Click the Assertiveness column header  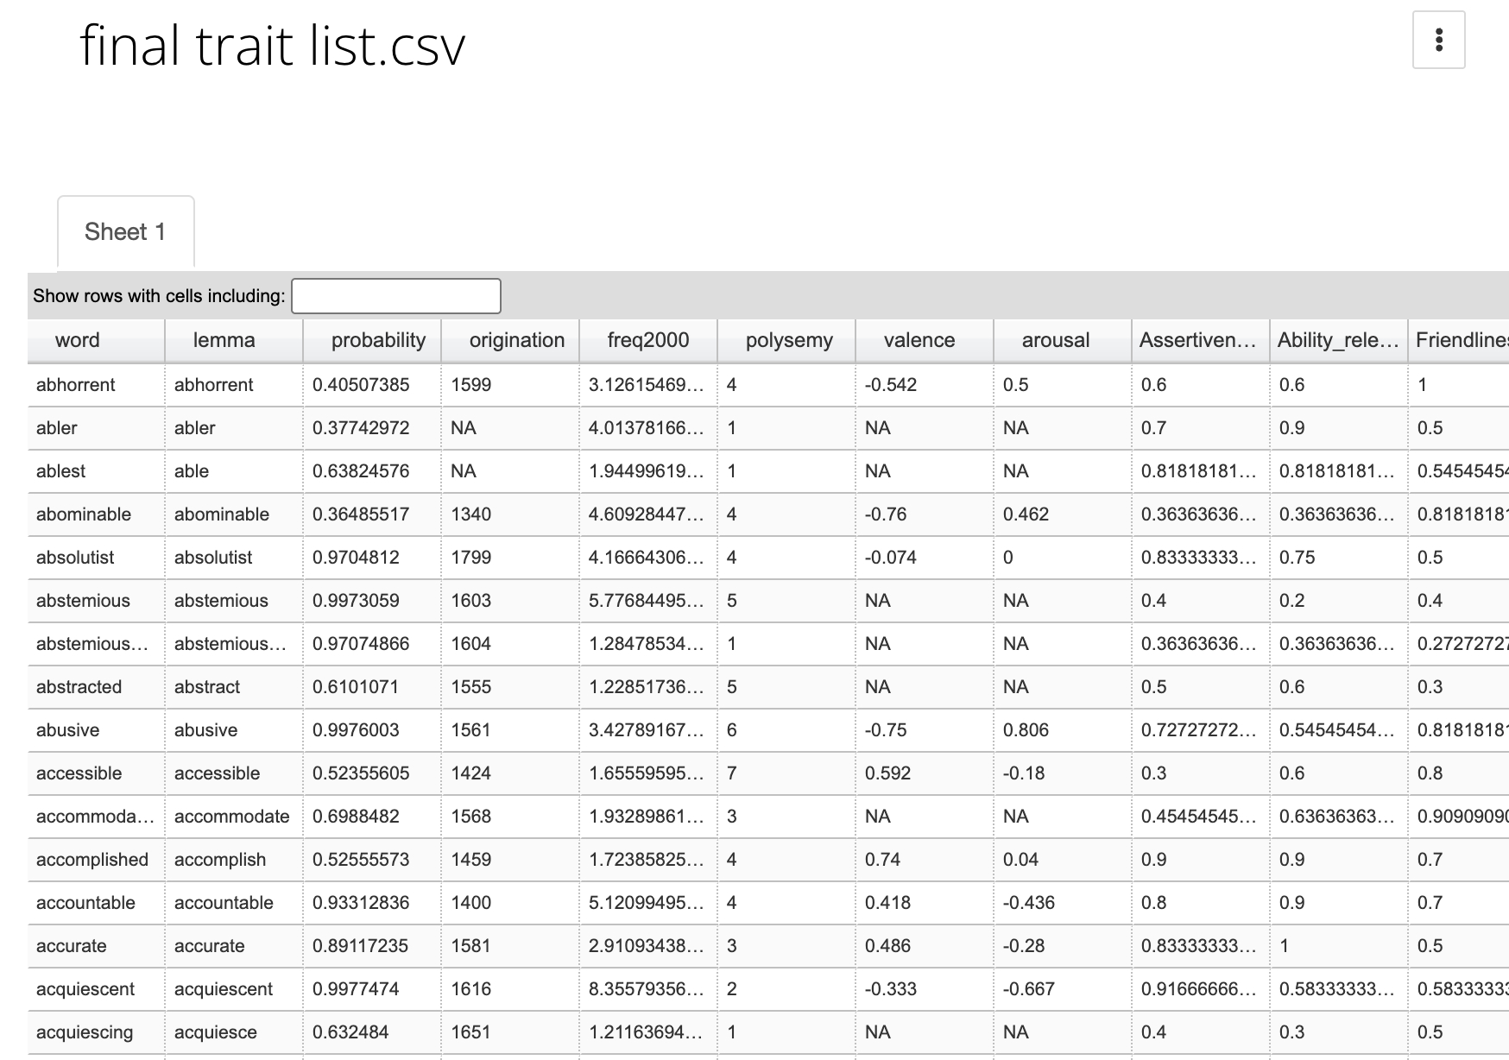(x=1197, y=340)
